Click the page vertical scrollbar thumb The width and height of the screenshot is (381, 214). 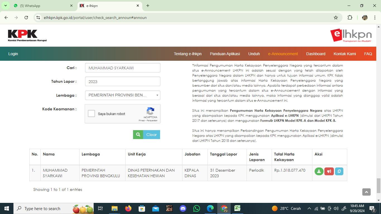tap(378, 185)
